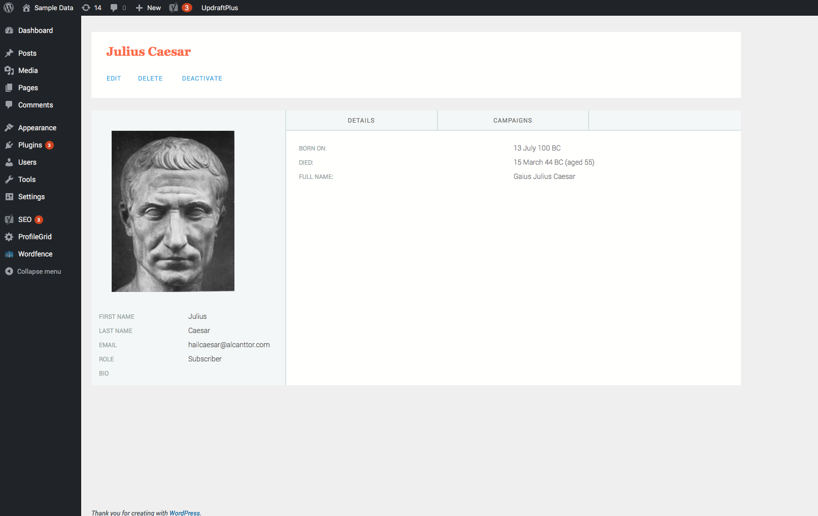
Task: Click the Julius Caesar profile photo
Action: pos(173,211)
